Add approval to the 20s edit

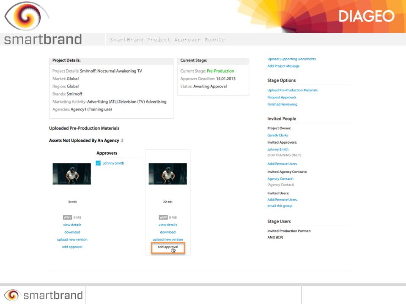[168, 247]
